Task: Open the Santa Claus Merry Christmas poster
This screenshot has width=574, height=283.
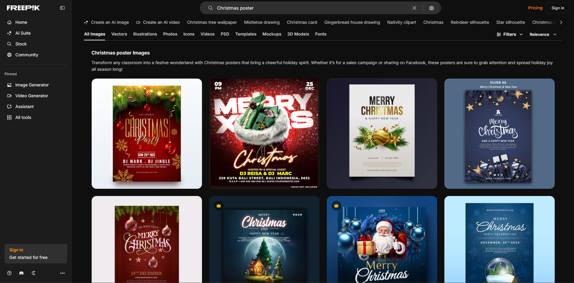Action: [x=382, y=239]
